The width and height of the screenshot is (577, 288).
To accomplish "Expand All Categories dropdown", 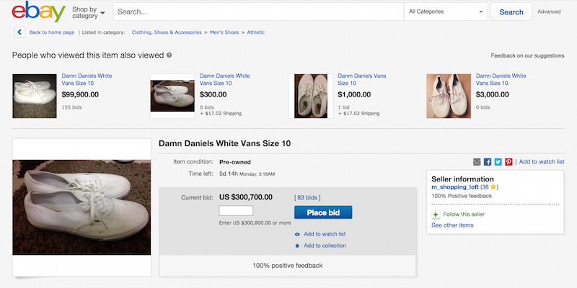I will click(446, 12).
